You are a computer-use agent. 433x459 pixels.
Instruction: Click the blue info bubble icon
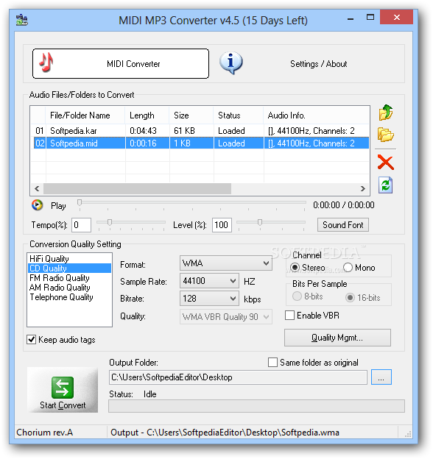(230, 63)
